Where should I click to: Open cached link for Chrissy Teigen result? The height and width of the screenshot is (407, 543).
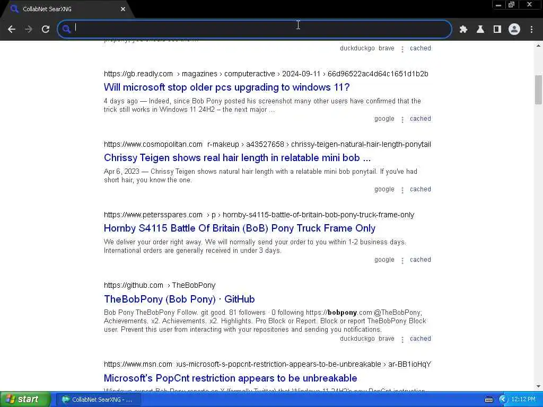421,189
